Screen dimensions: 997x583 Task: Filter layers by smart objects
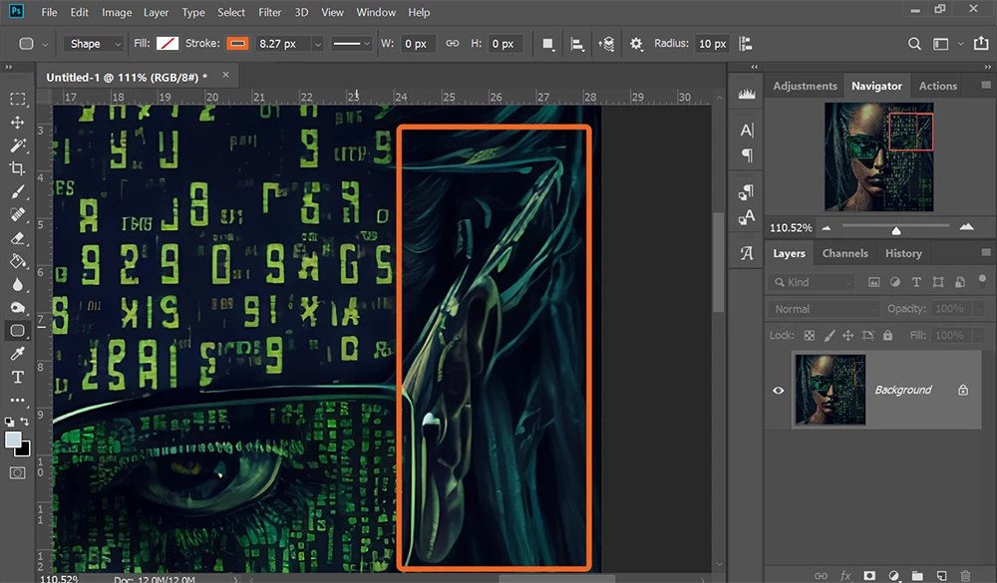960,282
